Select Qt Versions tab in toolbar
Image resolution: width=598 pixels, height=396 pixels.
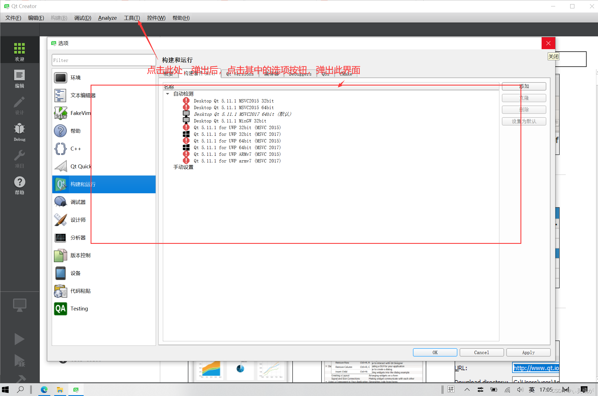coord(239,74)
